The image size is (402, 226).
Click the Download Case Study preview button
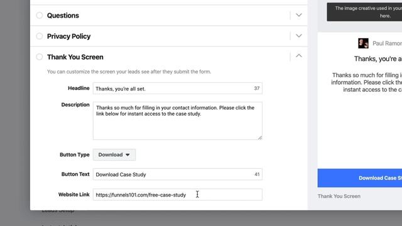click(360, 178)
